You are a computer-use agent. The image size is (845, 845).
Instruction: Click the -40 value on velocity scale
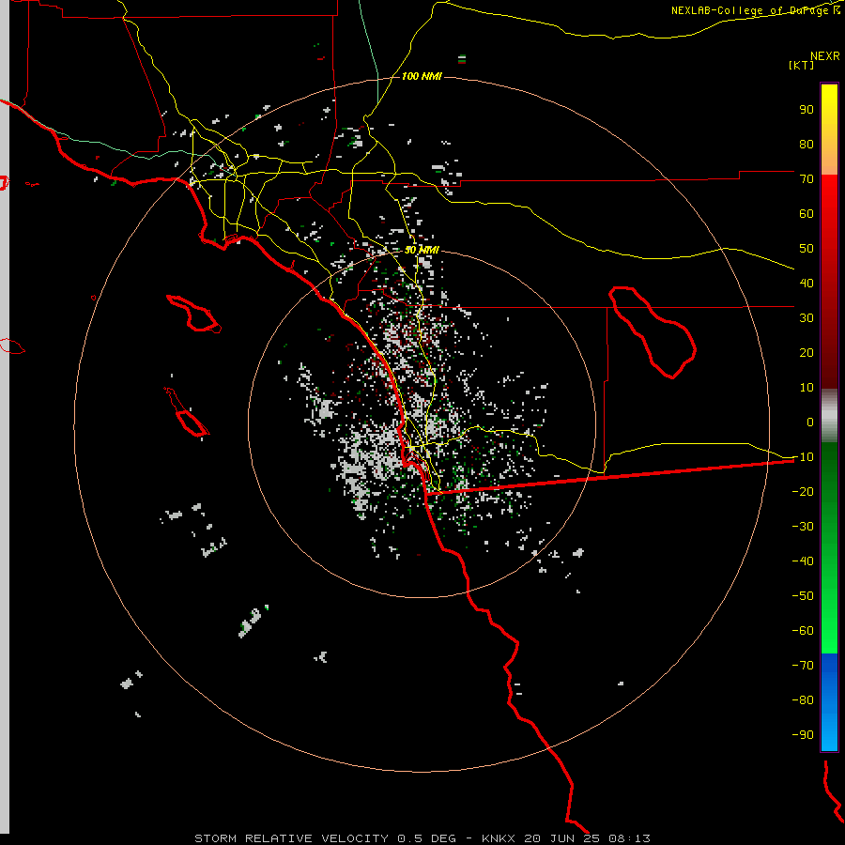click(803, 561)
